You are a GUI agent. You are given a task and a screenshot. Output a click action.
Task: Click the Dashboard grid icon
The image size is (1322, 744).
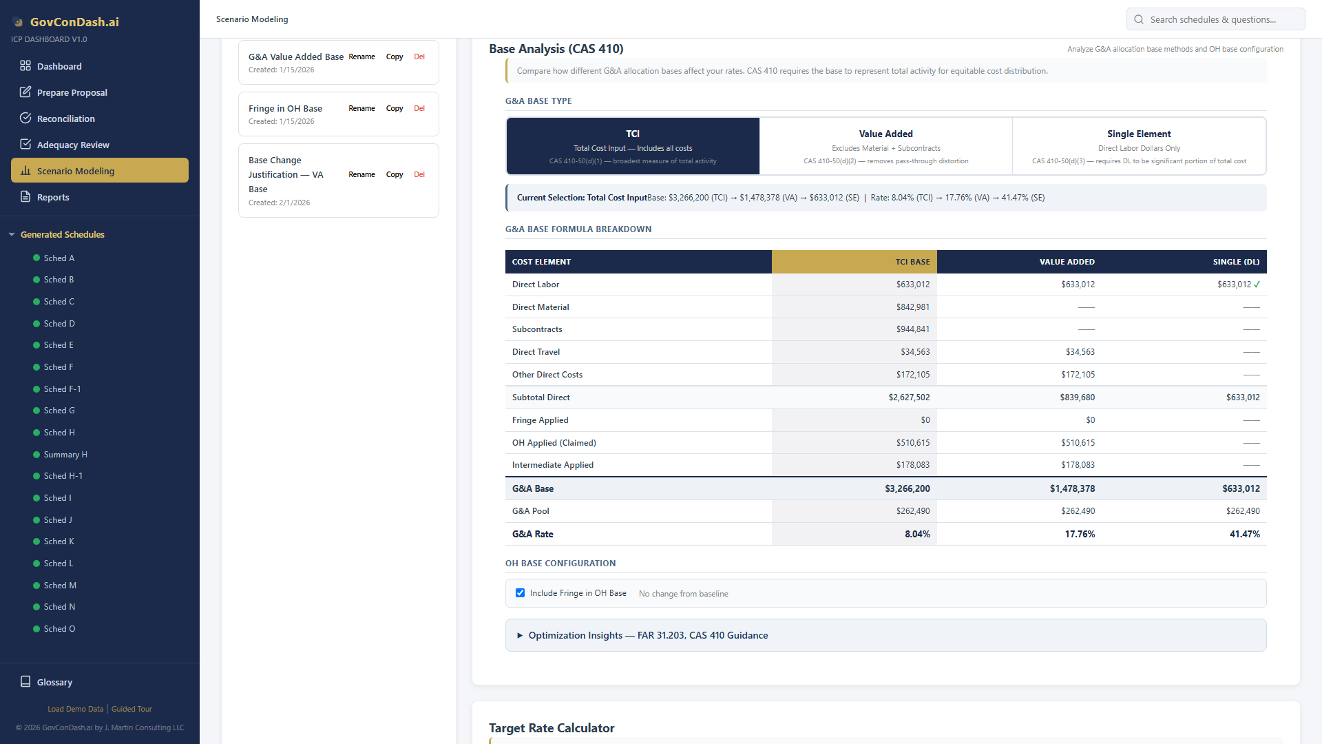[x=25, y=66]
